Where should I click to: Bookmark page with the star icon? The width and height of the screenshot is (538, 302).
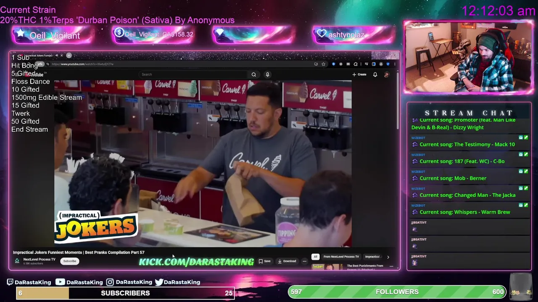click(323, 64)
